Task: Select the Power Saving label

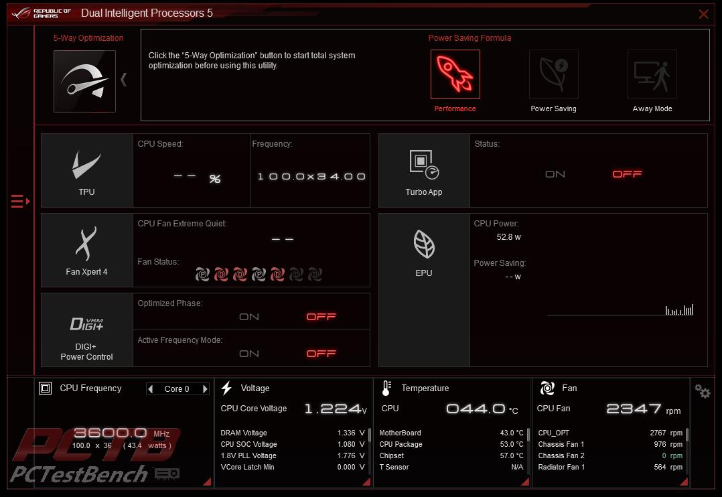Action: 553,109
